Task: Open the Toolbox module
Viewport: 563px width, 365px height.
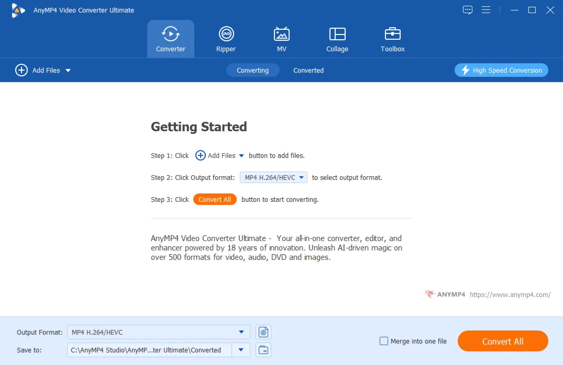Action: tap(392, 39)
